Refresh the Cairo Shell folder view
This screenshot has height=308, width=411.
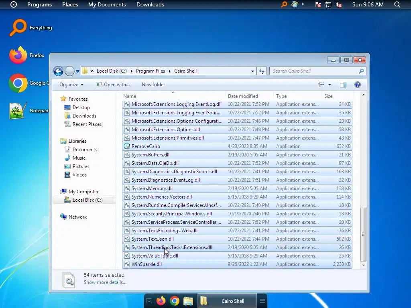(x=262, y=71)
